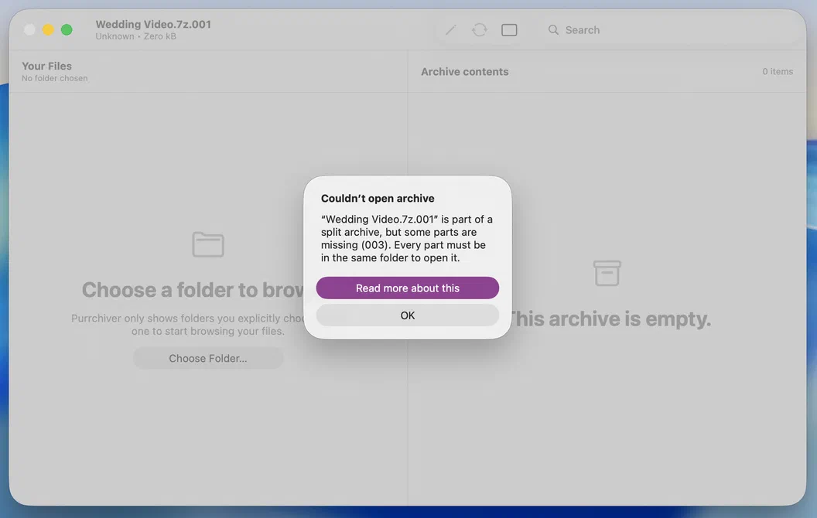Click the Your Files panel heading
Image resolution: width=817 pixels, height=518 pixels.
(x=47, y=66)
